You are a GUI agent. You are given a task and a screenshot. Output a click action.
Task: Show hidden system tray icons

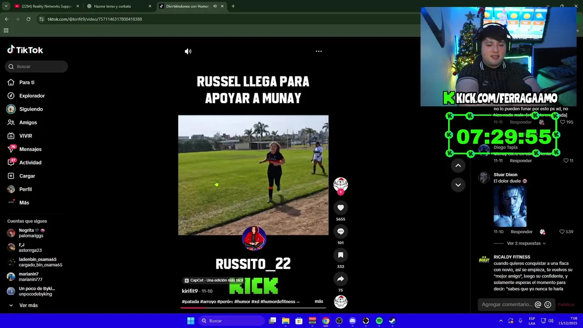coord(501,321)
